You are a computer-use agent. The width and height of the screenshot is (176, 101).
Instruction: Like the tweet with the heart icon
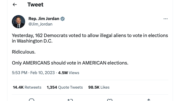coord(110,100)
